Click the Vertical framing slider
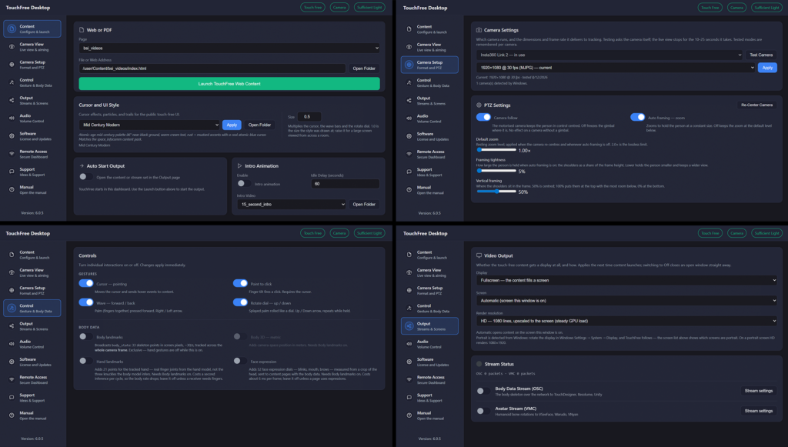This screenshot has height=447, width=788. click(496, 192)
